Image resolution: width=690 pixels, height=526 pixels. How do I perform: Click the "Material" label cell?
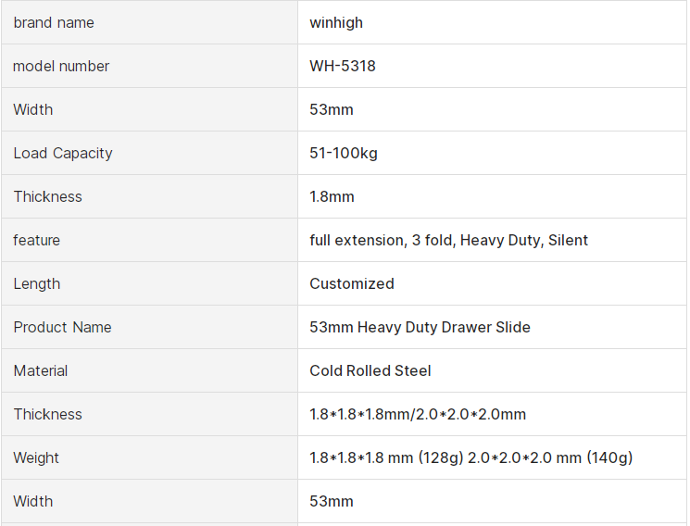(x=41, y=370)
